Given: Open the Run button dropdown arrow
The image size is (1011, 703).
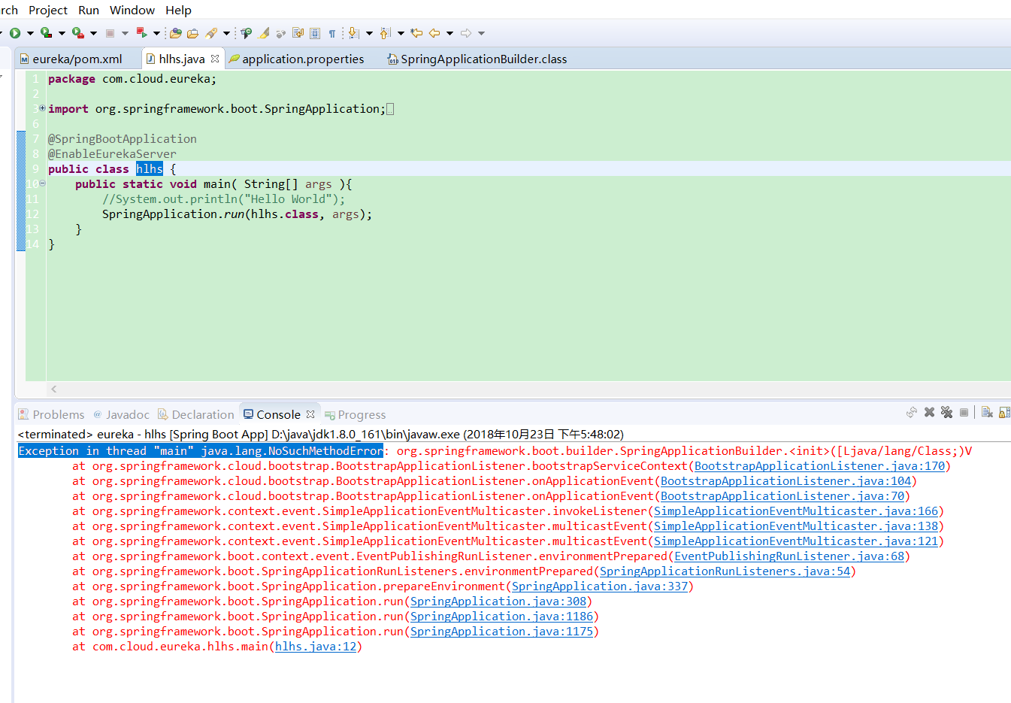Looking at the screenshot, I should coord(30,33).
